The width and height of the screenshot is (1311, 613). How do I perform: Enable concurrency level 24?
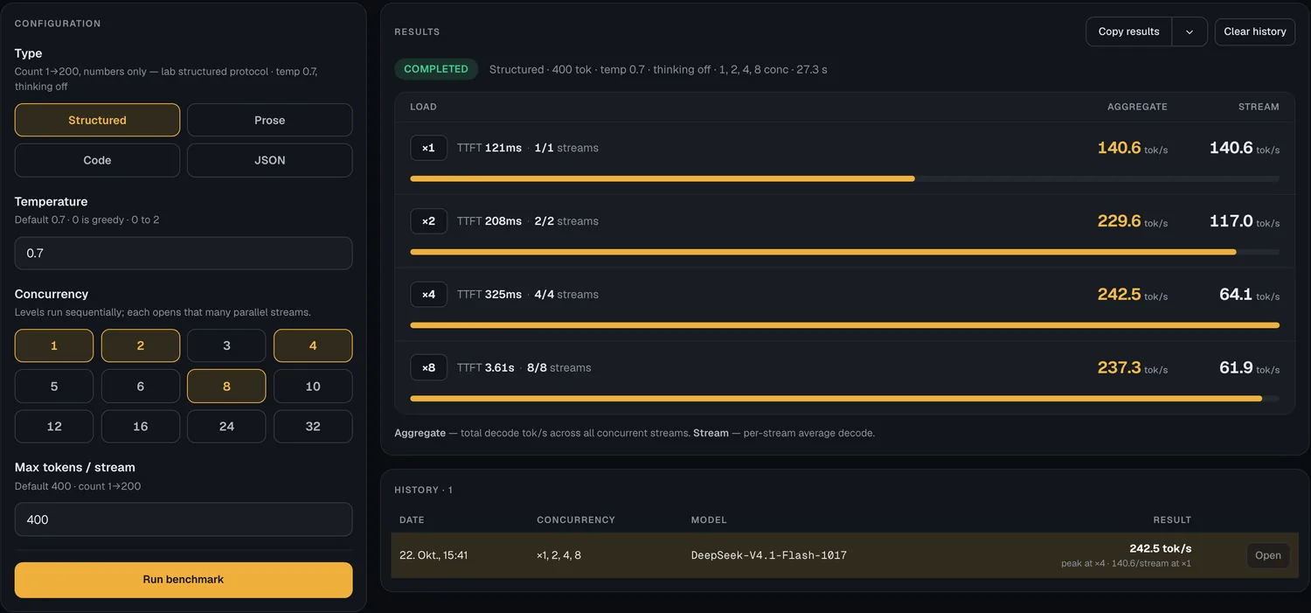[x=226, y=426]
